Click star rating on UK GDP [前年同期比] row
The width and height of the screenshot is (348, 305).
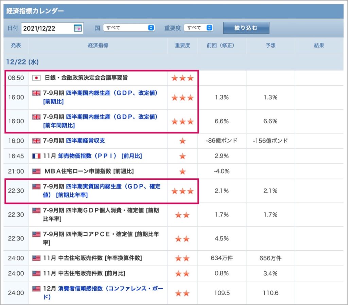click(x=182, y=121)
